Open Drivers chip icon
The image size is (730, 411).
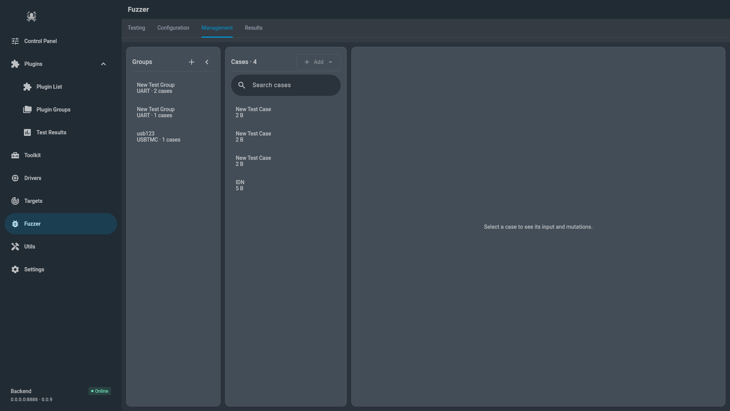15,178
